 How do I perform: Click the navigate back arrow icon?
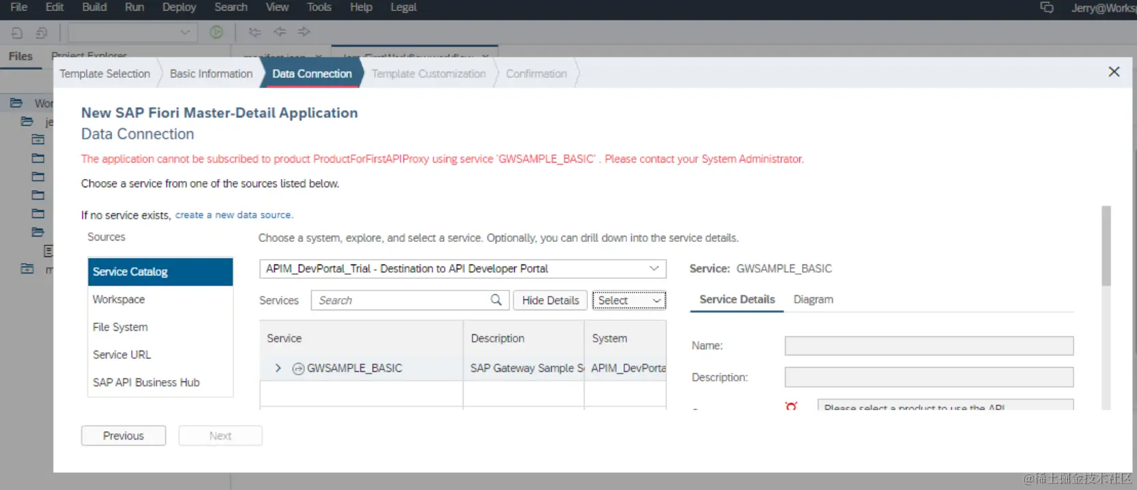point(280,31)
